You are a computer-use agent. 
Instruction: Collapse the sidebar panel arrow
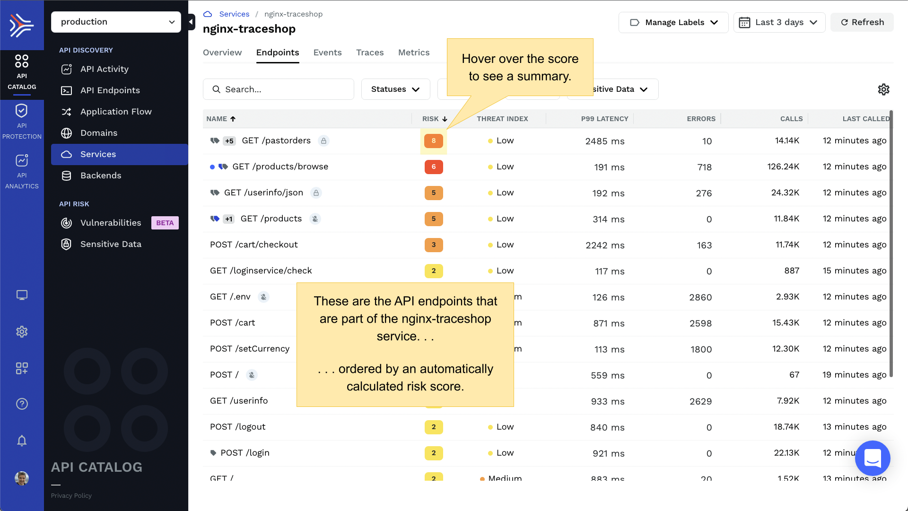coord(191,22)
